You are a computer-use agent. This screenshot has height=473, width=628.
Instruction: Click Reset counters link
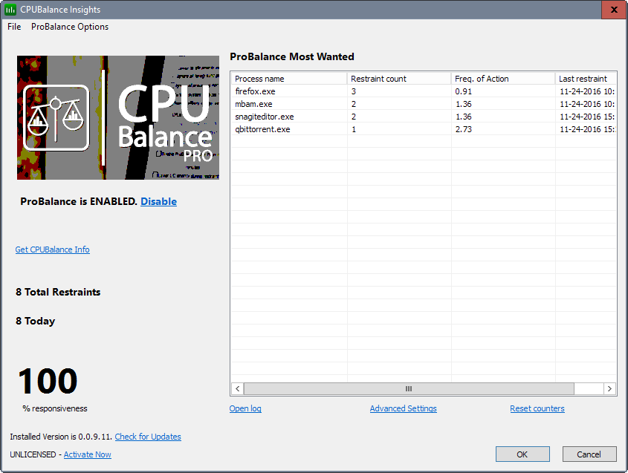point(537,408)
